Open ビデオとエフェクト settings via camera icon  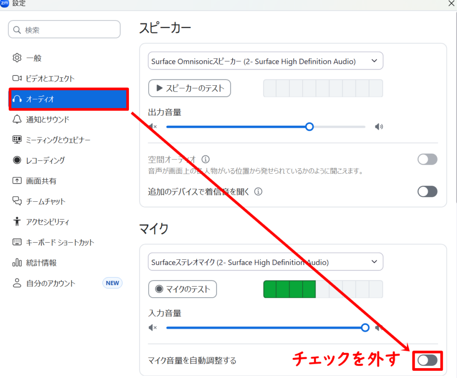pyautogui.click(x=17, y=78)
